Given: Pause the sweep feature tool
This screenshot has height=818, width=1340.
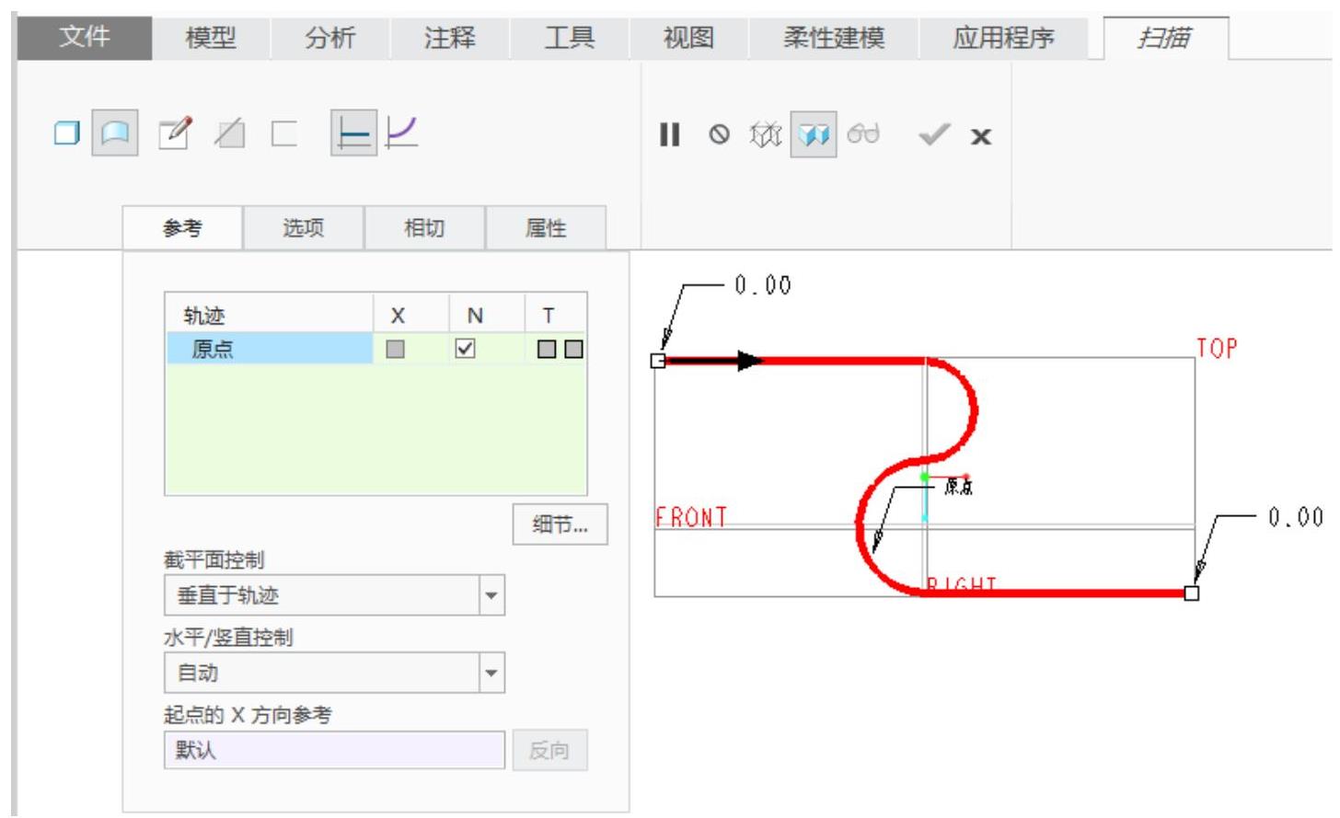Looking at the screenshot, I should click(x=669, y=135).
